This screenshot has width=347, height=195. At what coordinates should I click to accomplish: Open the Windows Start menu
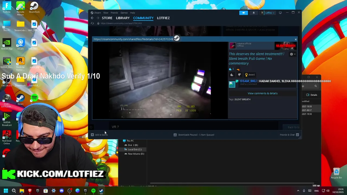coord(6,191)
